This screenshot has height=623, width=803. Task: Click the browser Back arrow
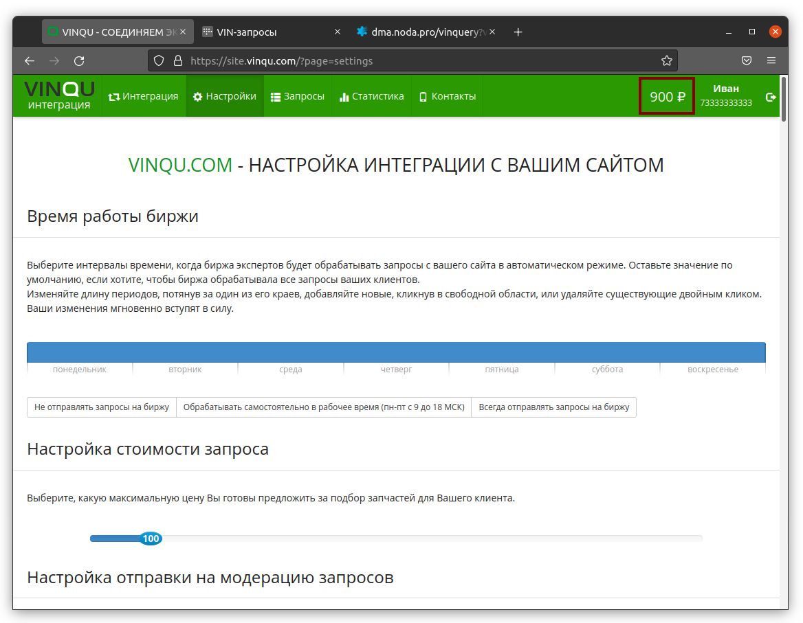point(30,61)
